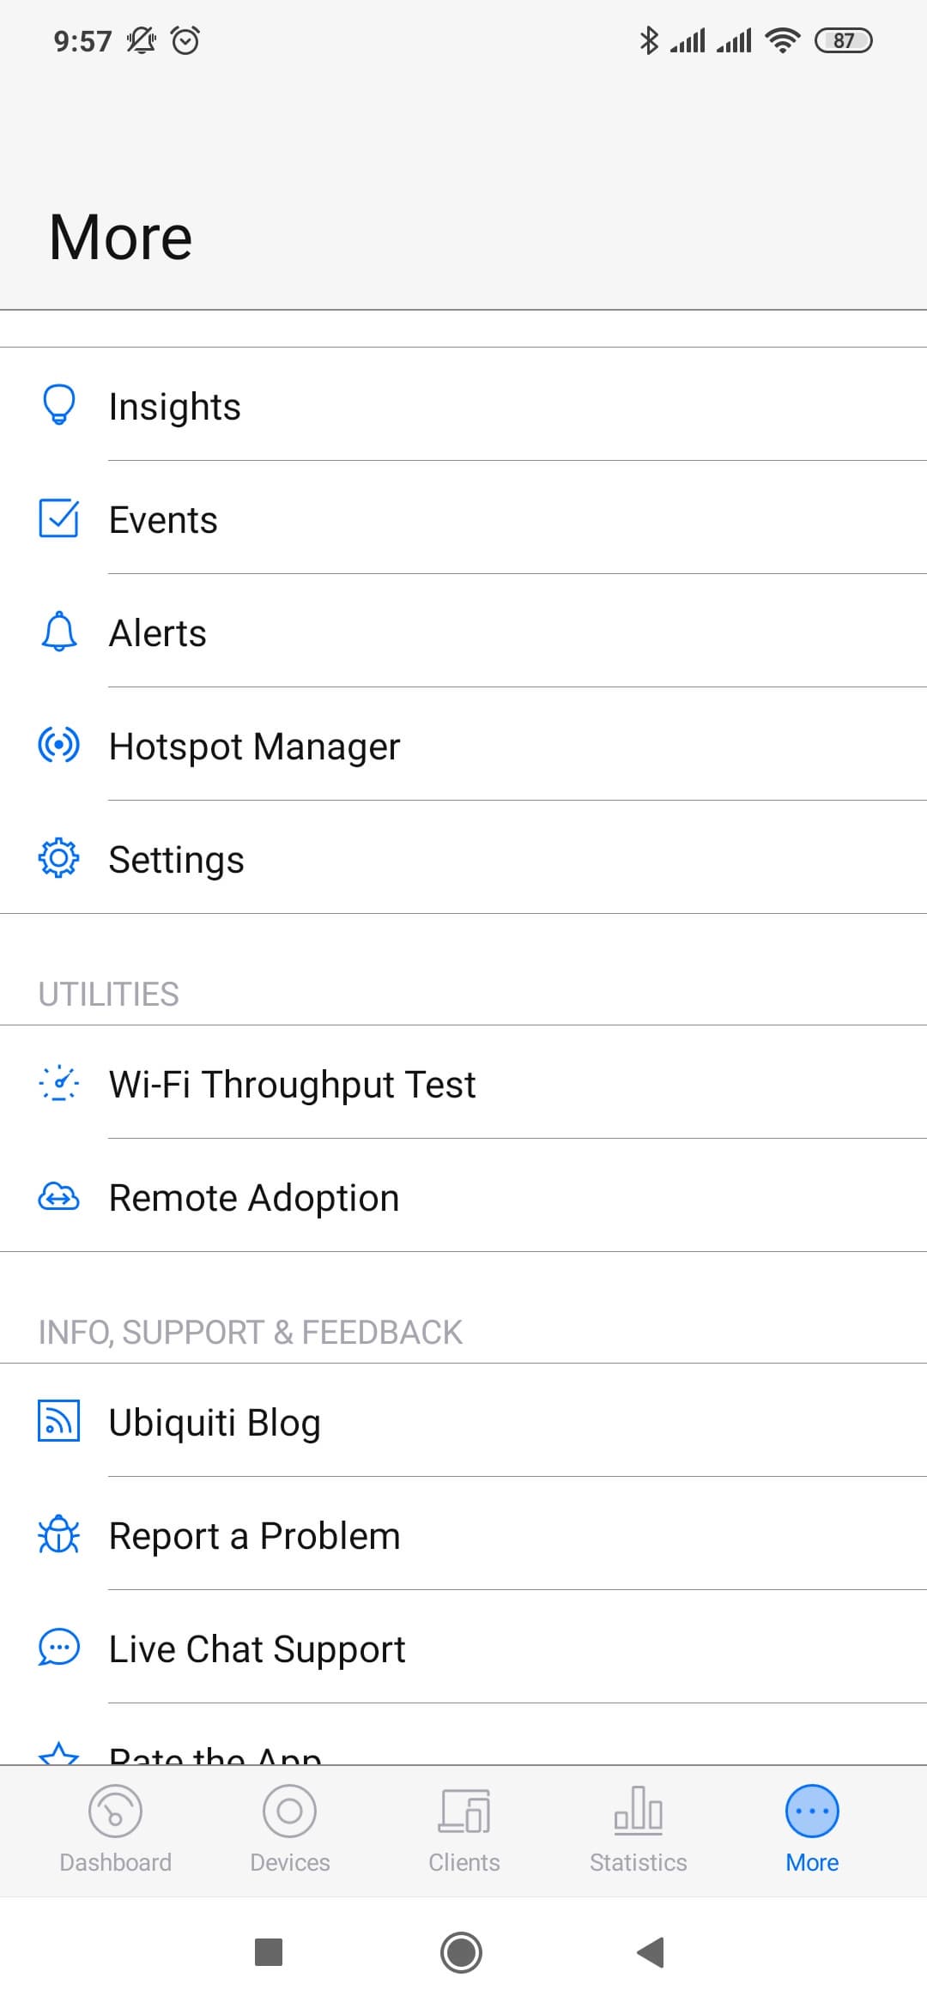Open the Remote Adoption utility
This screenshot has height=2008, width=927.
(254, 1197)
